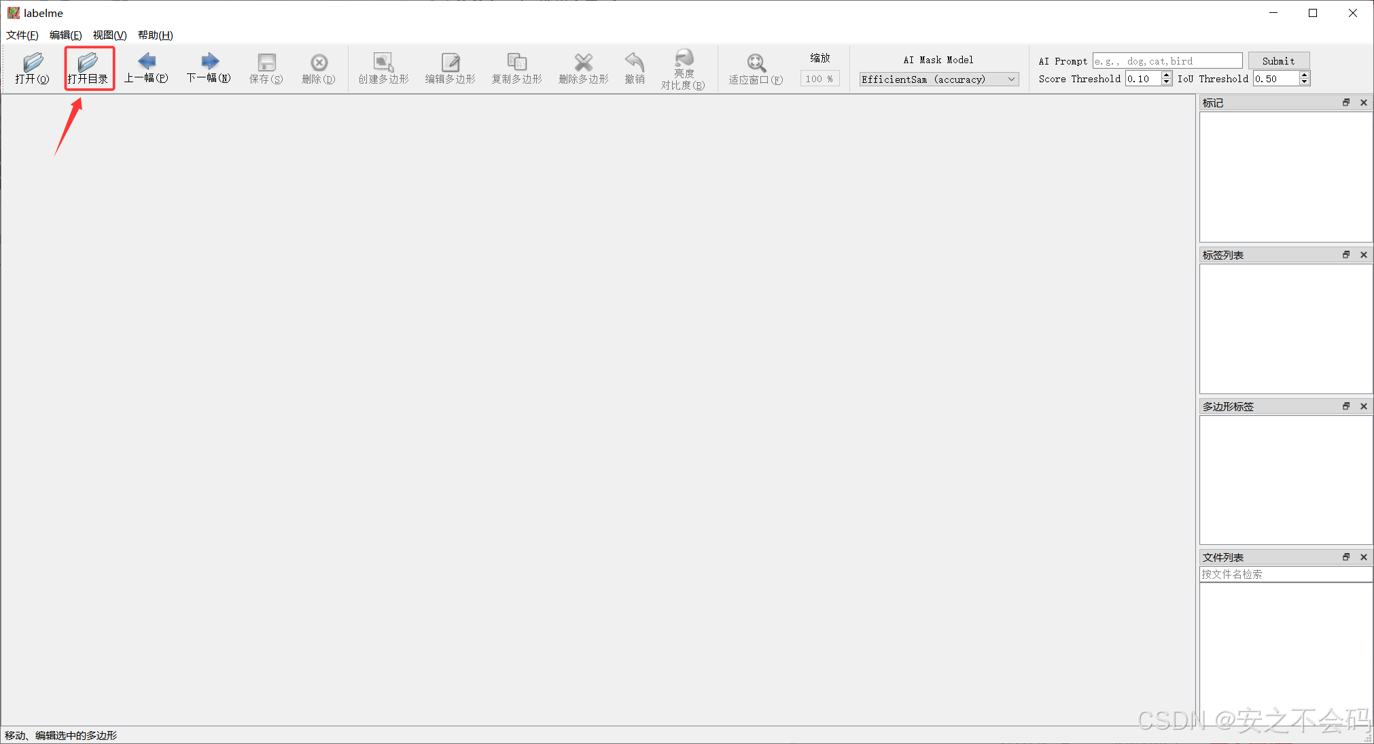Select the Edit Polygons (编辑多边形) tool

click(x=450, y=68)
